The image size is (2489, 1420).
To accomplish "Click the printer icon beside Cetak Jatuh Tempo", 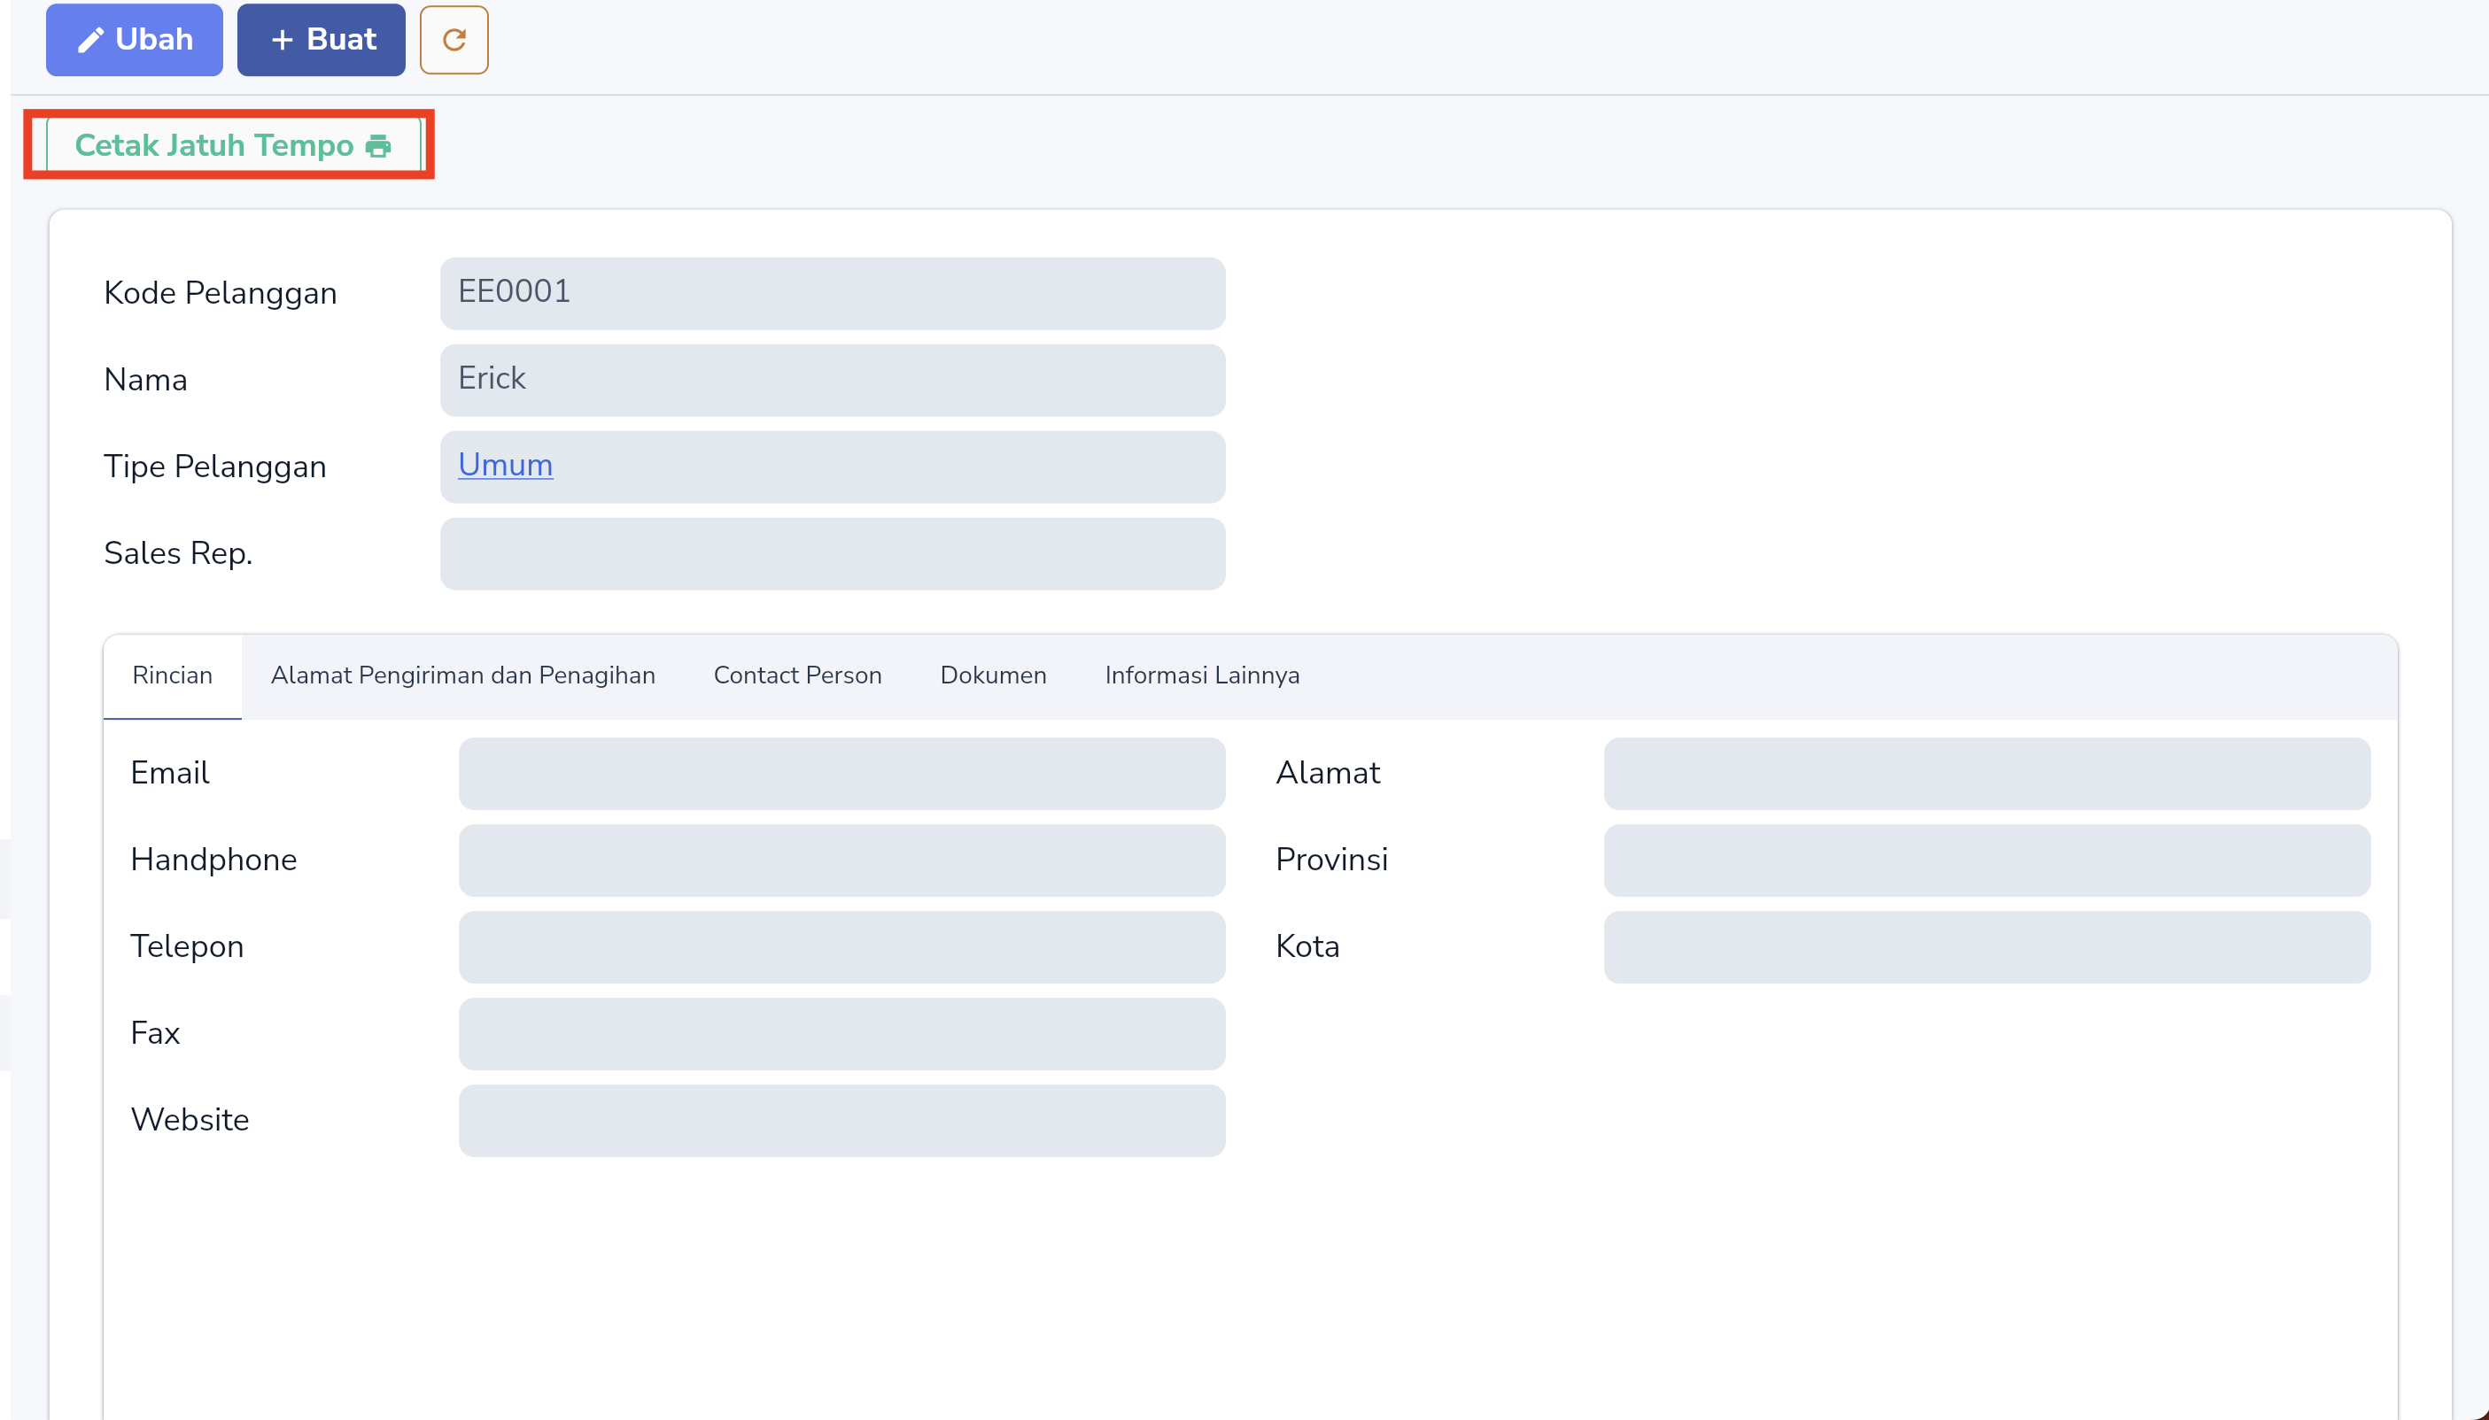I will pos(378,146).
